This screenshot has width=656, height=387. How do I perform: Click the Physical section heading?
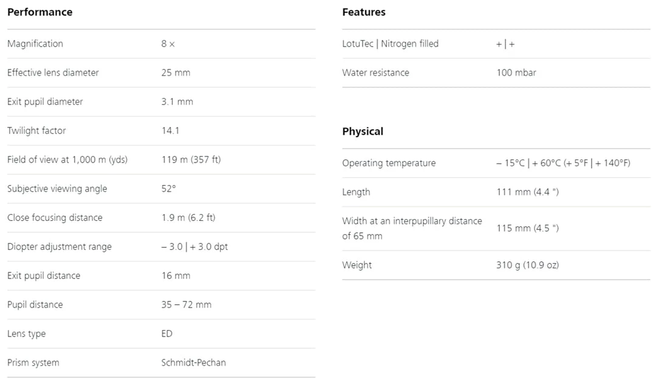(363, 132)
